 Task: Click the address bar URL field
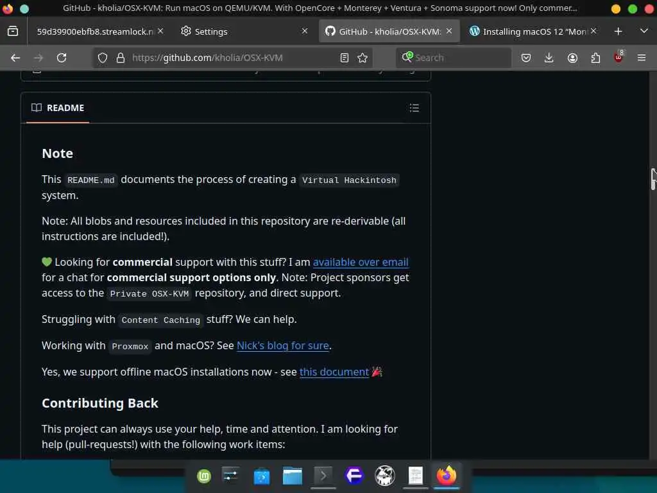[232, 58]
